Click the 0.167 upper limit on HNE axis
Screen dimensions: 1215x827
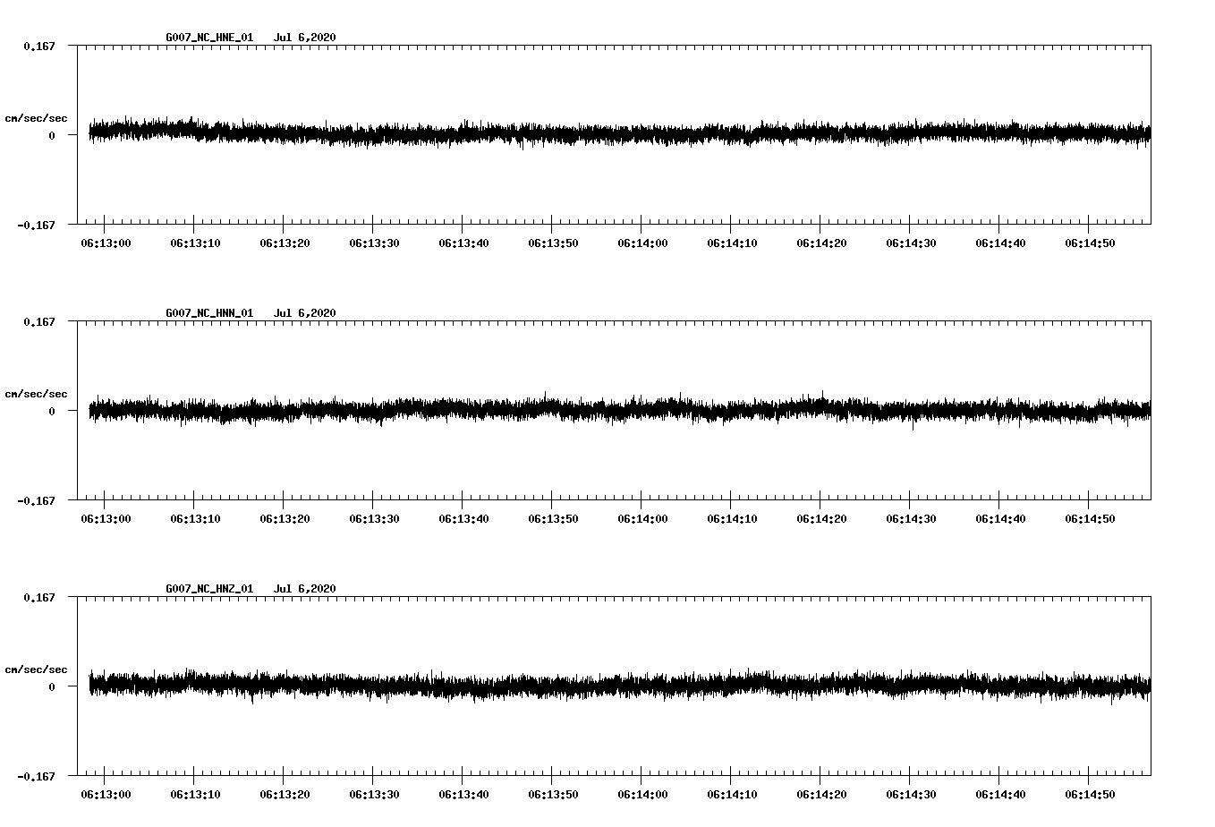coord(38,46)
